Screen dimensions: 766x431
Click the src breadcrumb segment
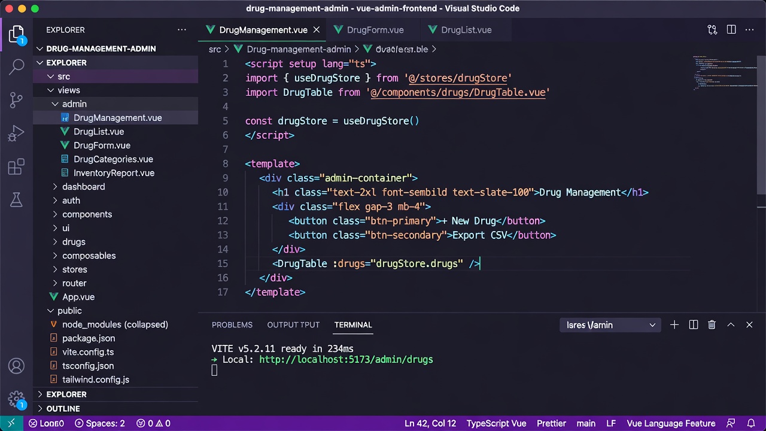point(215,49)
